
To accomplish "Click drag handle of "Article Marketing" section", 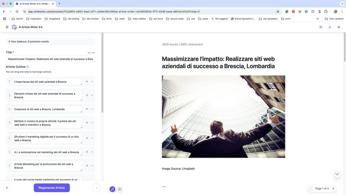I will [9, 166].
